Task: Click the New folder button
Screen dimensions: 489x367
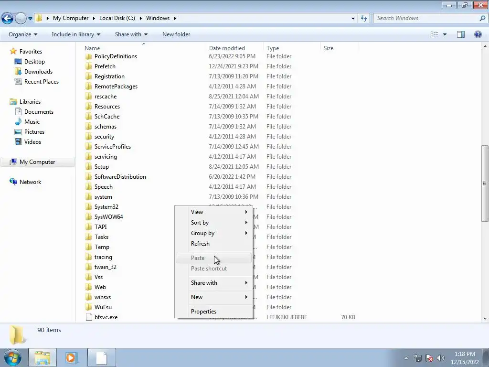Action: [x=176, y=34]
